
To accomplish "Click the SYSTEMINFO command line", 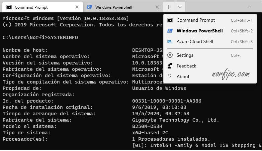I will coord(40,37).
